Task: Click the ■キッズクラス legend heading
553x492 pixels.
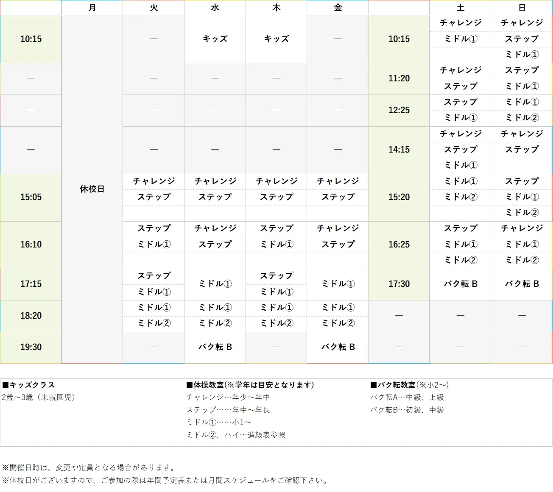Action: tap(28, 385)
